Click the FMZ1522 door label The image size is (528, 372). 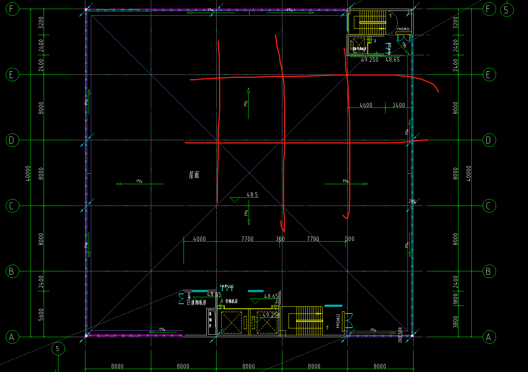tap(403, 29)
